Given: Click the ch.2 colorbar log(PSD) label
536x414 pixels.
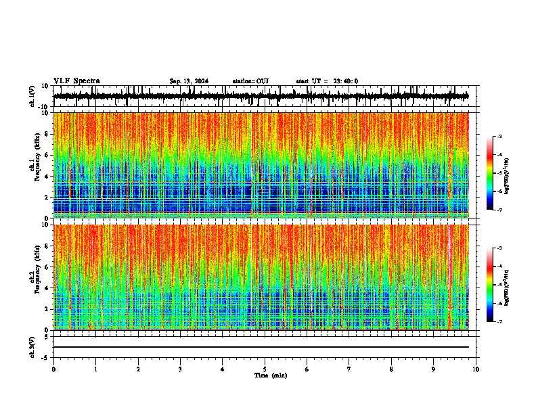Looking at the screenshot, I should coord(506,288).
